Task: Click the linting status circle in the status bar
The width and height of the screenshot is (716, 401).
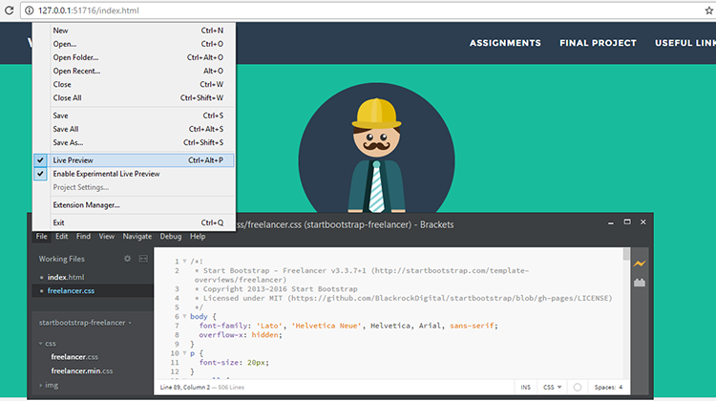Action: click(x=578, y=387)
